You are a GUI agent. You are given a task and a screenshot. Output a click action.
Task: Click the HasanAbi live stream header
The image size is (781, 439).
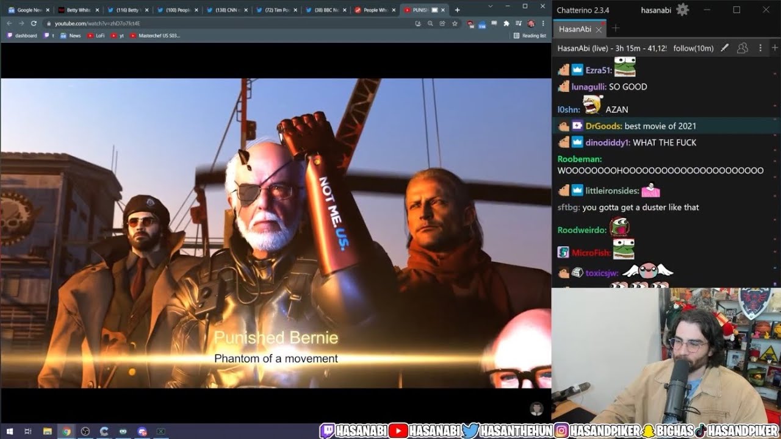(635, 48)
